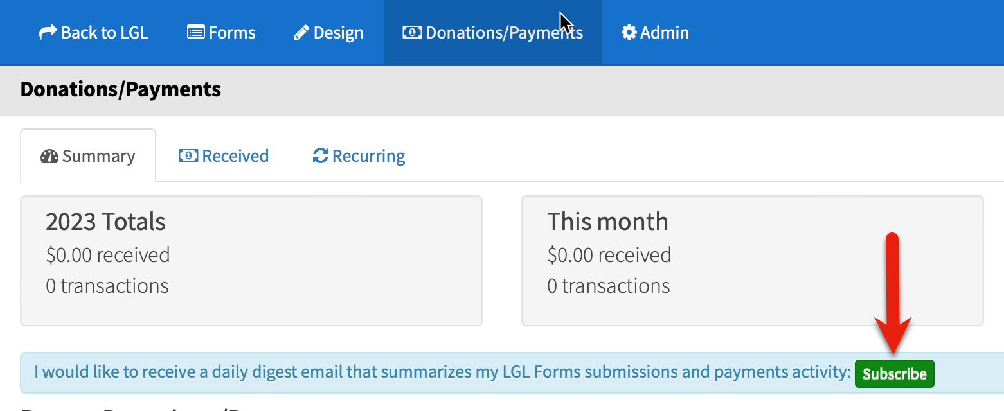Click the Donations/Payments money icon in navbar

coord(412,32)
